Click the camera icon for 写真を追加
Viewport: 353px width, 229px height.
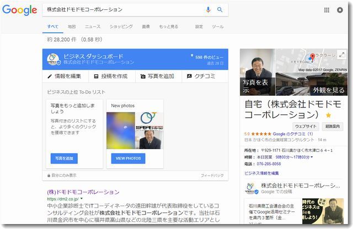tap(143, 77)
